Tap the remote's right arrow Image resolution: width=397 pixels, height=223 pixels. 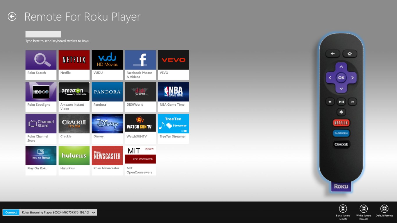tap(352, 78)
